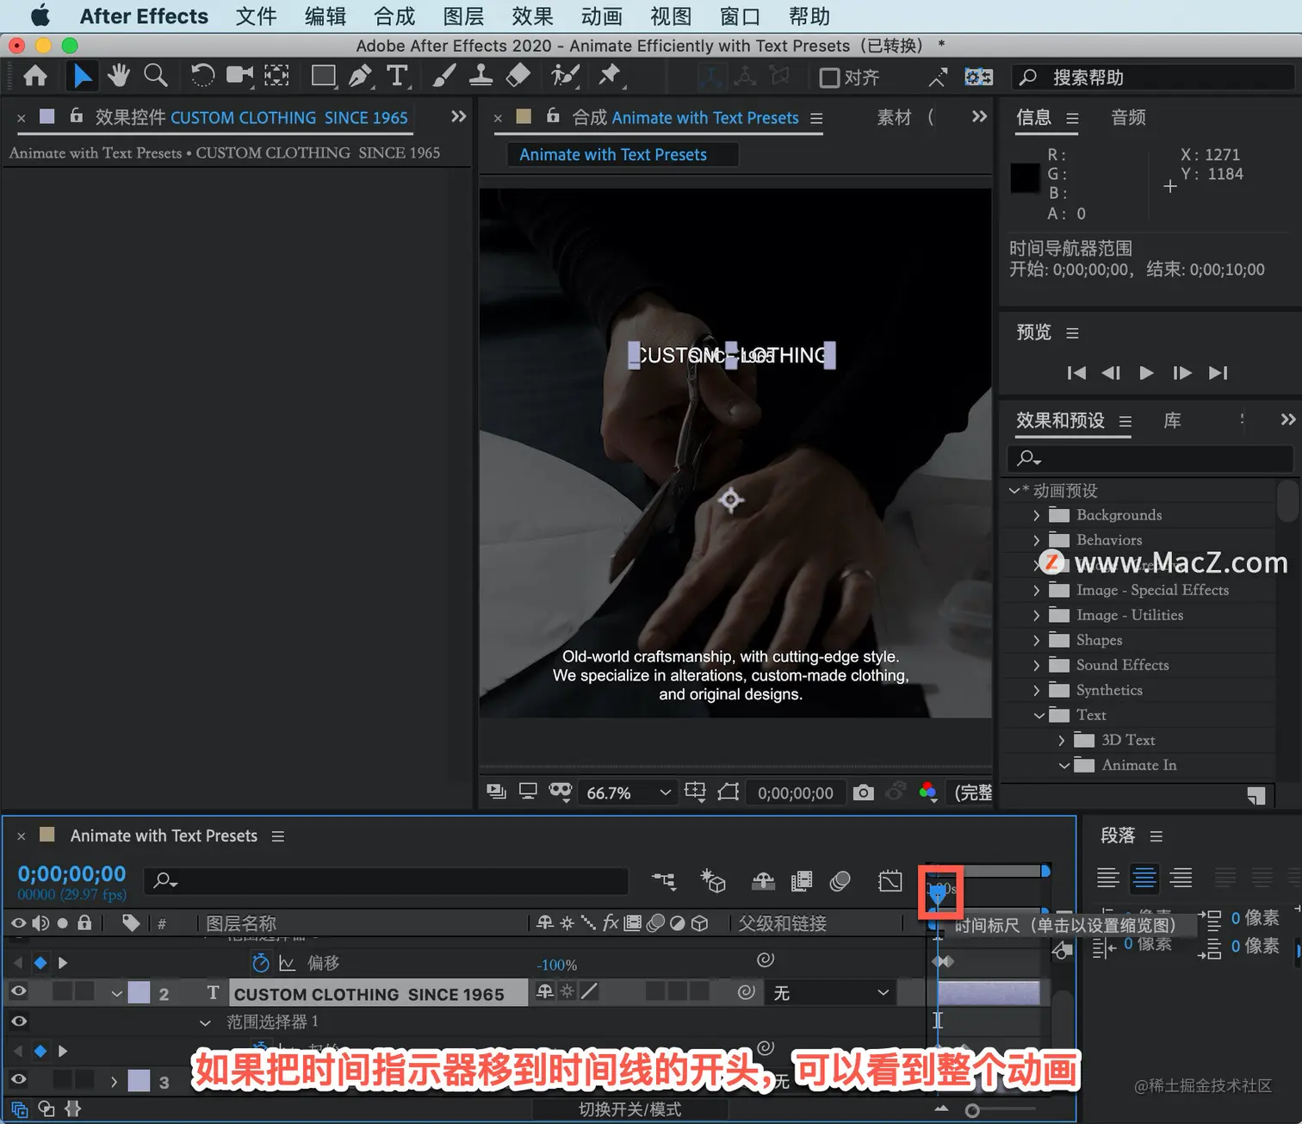Collapse layer 2 properties twirl arrow
The width and height of the screenshot is (1302, 1124).
(116, 993)
